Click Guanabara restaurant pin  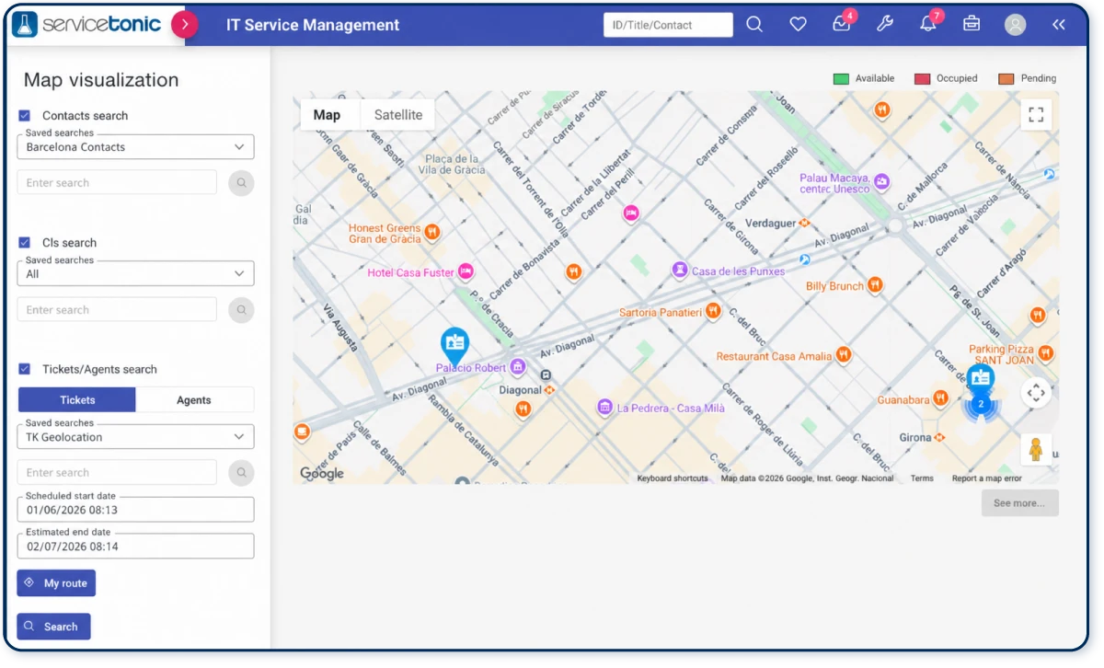pyautogui.click(x=940, y=398)
